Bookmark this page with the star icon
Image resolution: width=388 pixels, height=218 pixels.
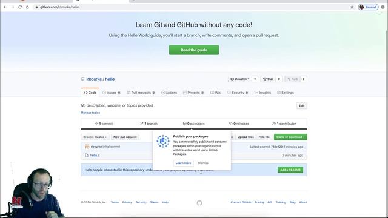click(x=352, y=7)
